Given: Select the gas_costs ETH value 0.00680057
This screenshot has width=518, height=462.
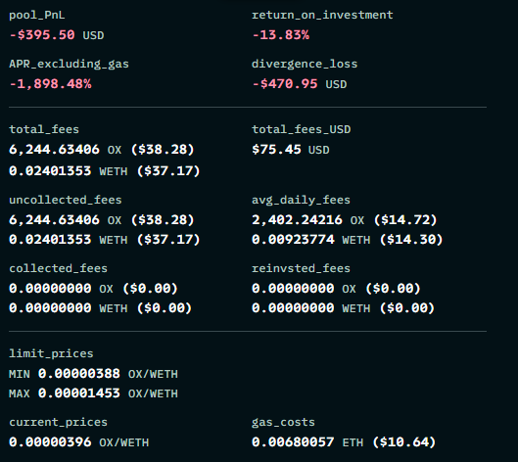Looking at the screenshot, I should [293, 441].
